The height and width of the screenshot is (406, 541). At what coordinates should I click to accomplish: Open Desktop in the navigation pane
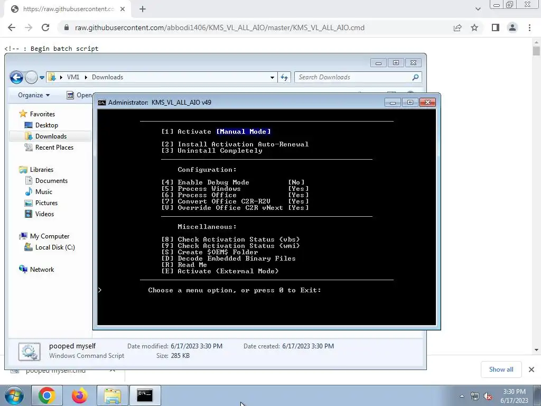(46, 125)
